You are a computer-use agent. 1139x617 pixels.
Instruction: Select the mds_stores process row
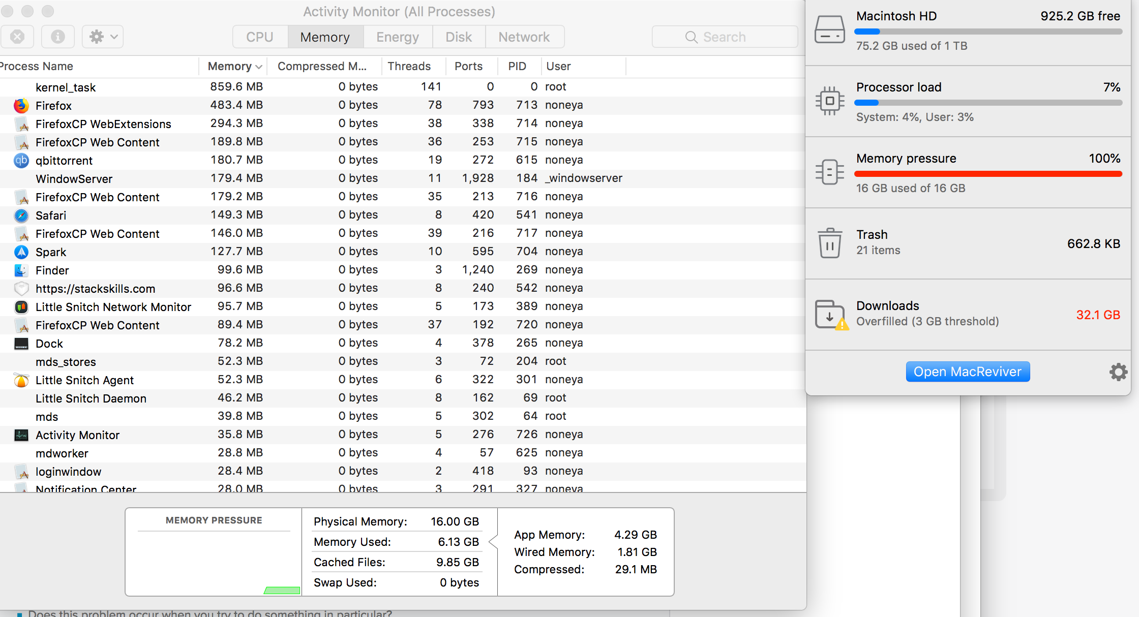coord(403,361)
